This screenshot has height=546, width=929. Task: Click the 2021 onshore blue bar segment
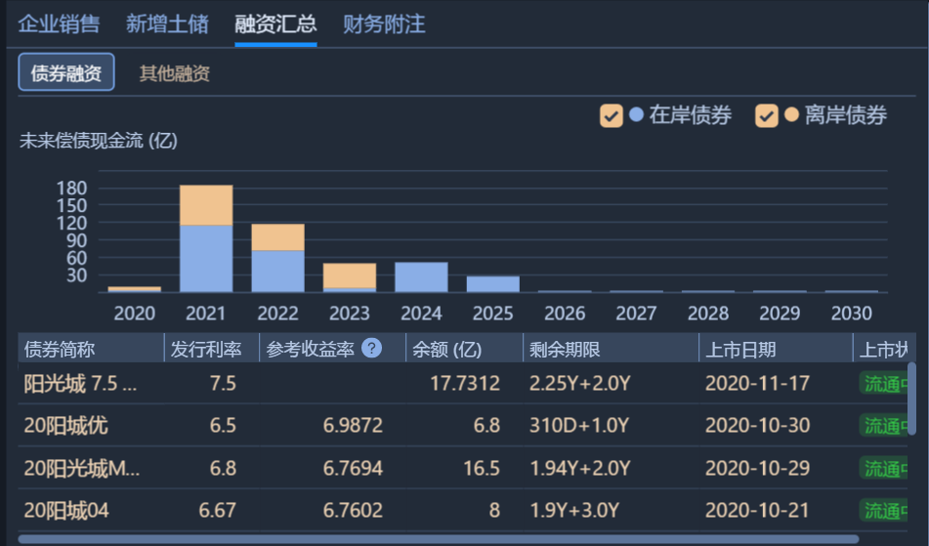(x=206, y=259)
